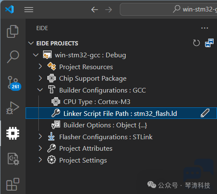Click the refresh EIDE projects icon
Image resolution: width=217 pixels, height=194 pixels.
click(196, 43)
